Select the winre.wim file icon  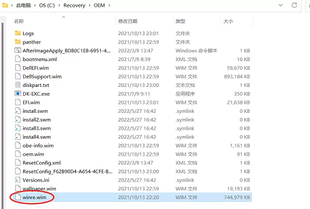point(18,197)
